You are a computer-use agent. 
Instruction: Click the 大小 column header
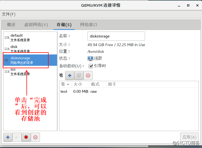pyautogui.click(x=80, y=84)
